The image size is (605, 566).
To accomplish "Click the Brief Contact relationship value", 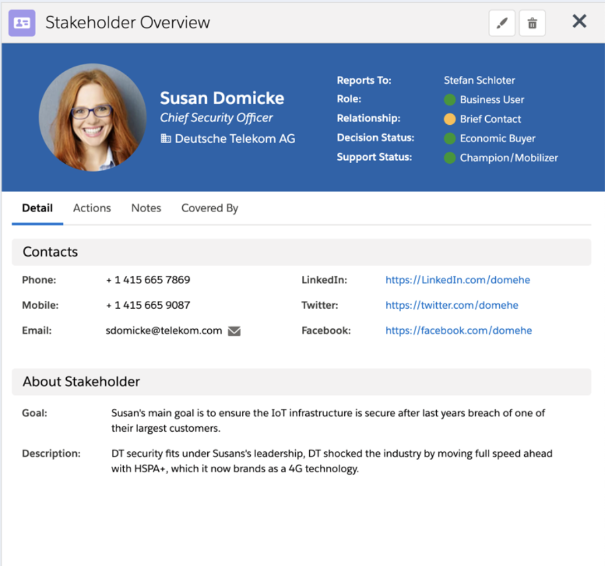I will click(490, 119).
